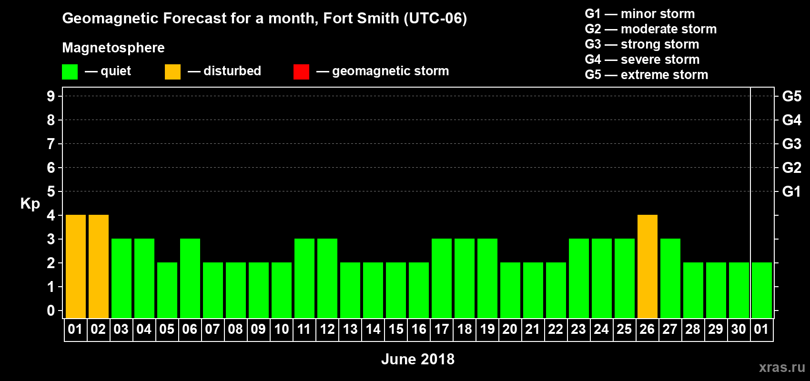
Task: Click the Kp axis value 9
Action: 51,96
